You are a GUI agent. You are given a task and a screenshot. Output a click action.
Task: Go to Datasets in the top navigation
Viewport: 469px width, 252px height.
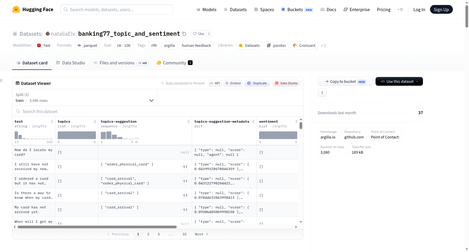click(235, 9)
